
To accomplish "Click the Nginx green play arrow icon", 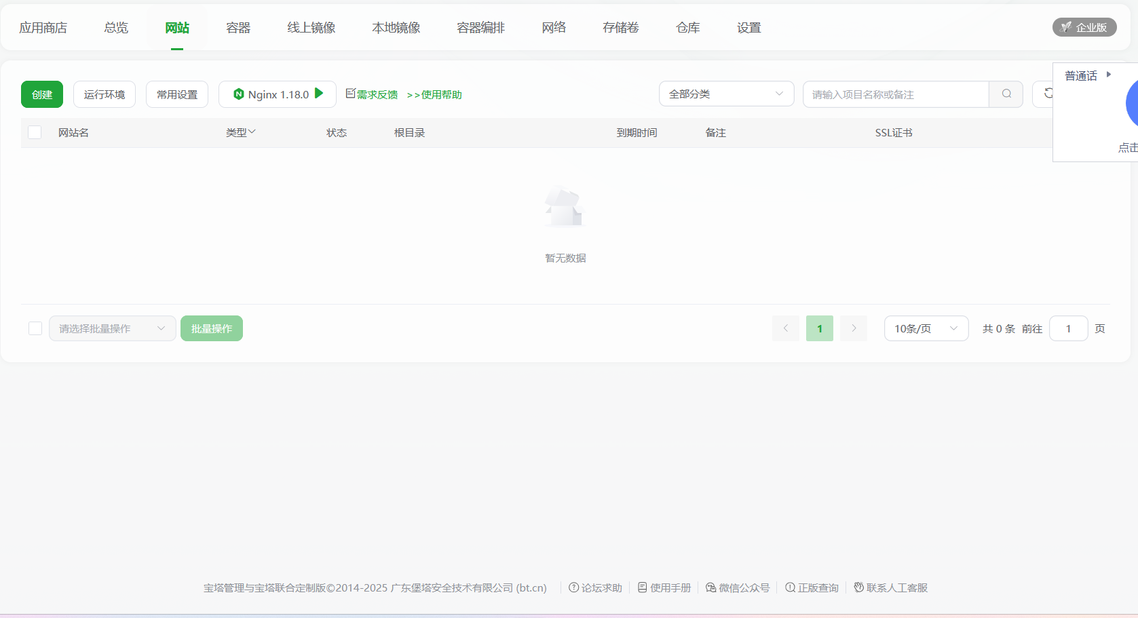I will (x=319, y=94).
